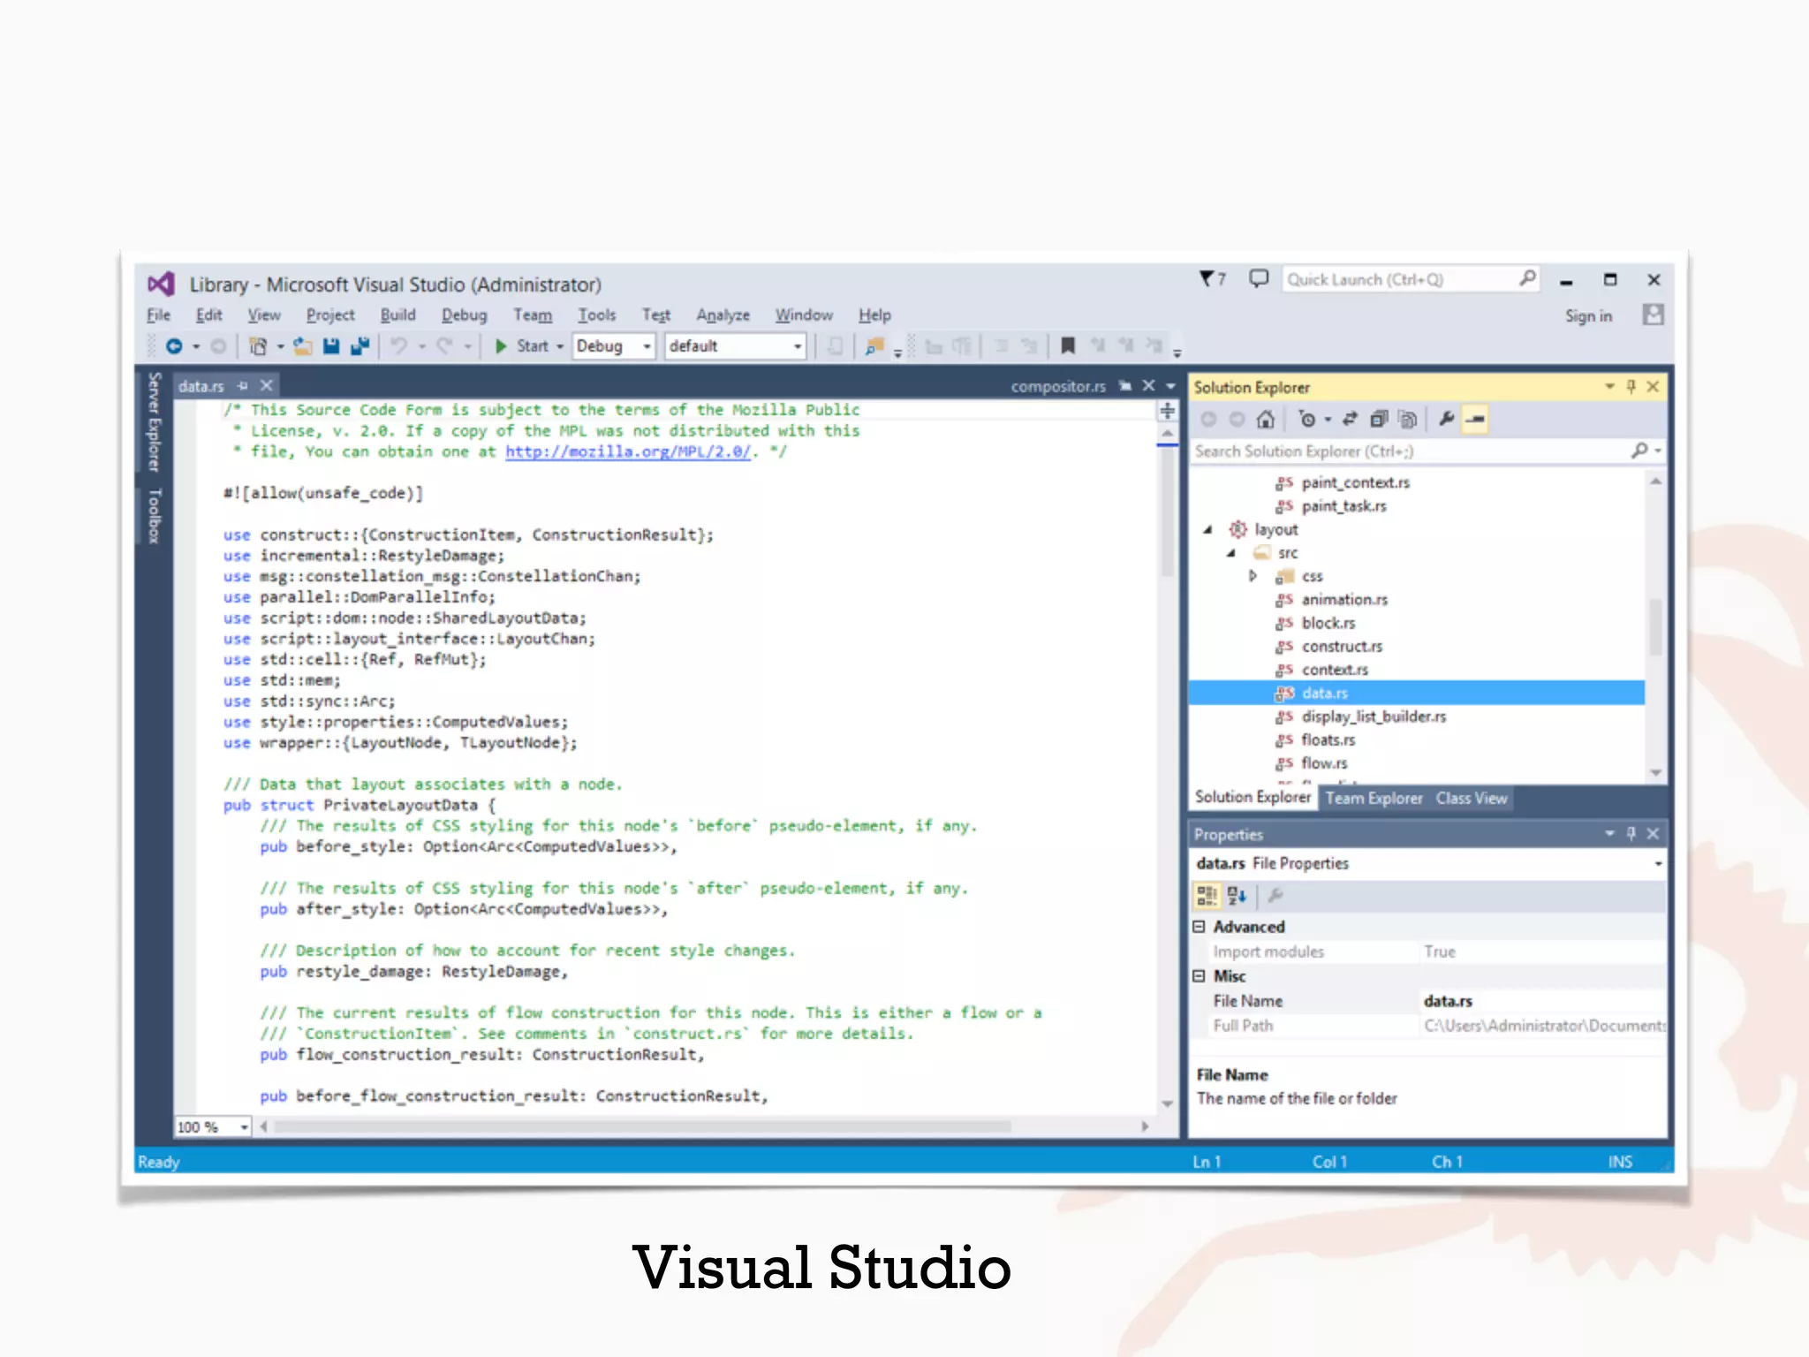This screenshot has width=1809, height=1357.
Task: Toggle auto-hide pin on the Properties panel
Action: pyautogui.click(x=1631, y=833)
